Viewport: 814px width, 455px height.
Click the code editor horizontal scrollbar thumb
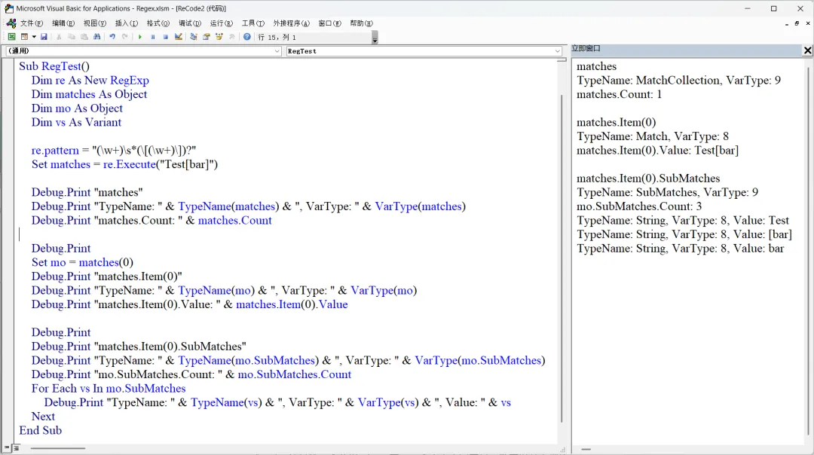pos(57,448)
